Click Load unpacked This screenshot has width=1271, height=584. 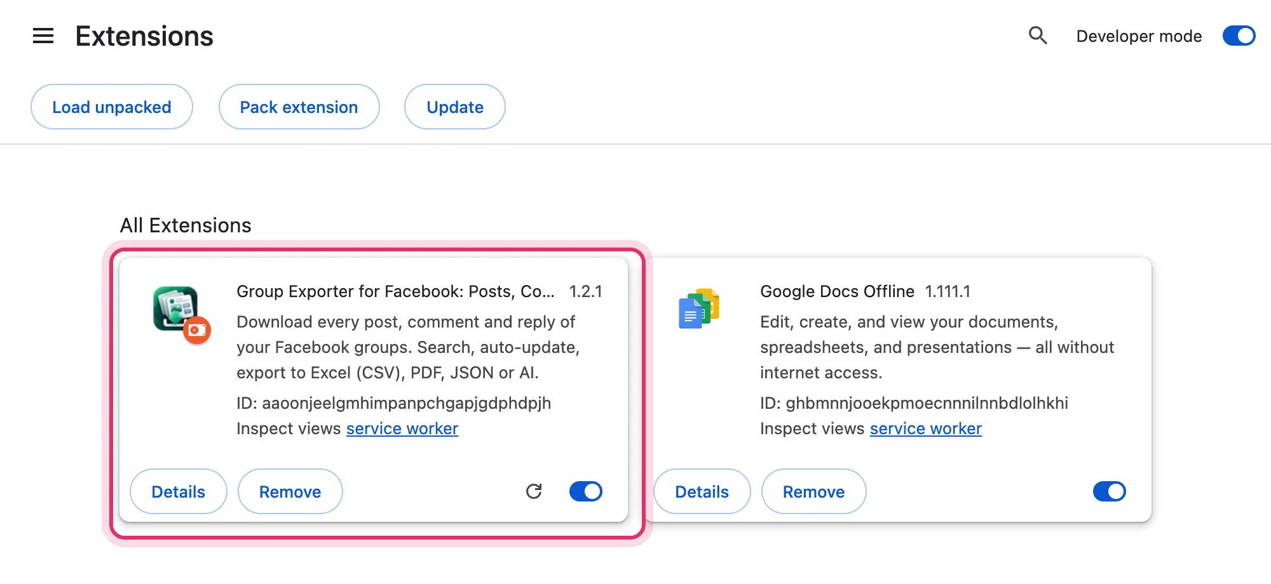coord(112,107)
